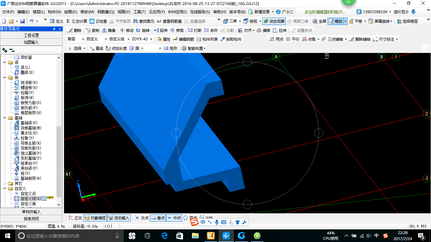Toggle 正交 orthogonal mode
Screen dimensions: 431x242
pyautogui.click(x=75, y=218)
